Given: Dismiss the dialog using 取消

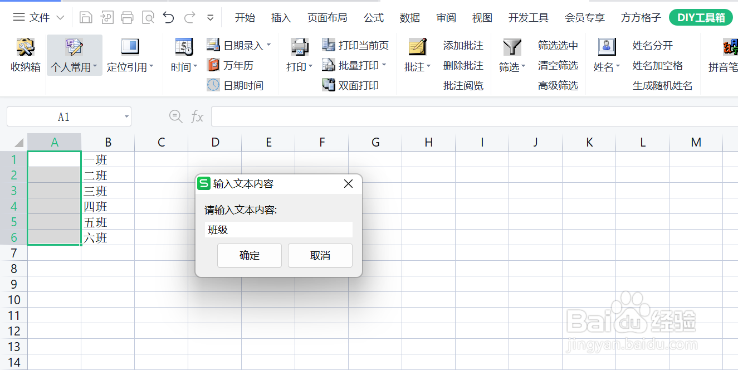Looking at the screenshot, I should [x=320, y=255].
